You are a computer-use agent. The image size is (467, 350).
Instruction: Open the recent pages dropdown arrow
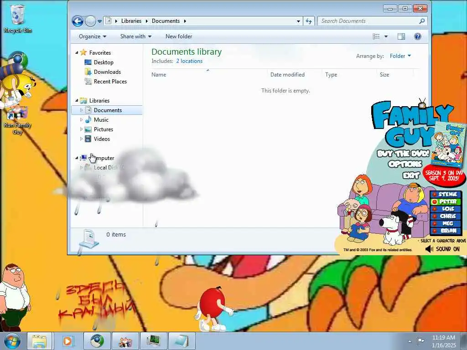[99, 21]
